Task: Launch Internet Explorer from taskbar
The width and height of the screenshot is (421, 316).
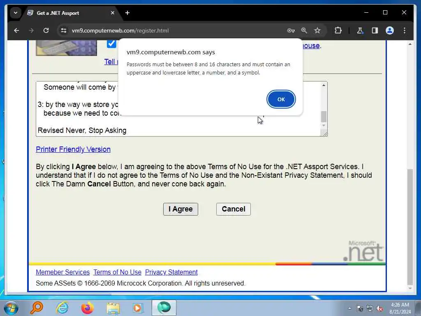Action: click(x=62, y=308)
